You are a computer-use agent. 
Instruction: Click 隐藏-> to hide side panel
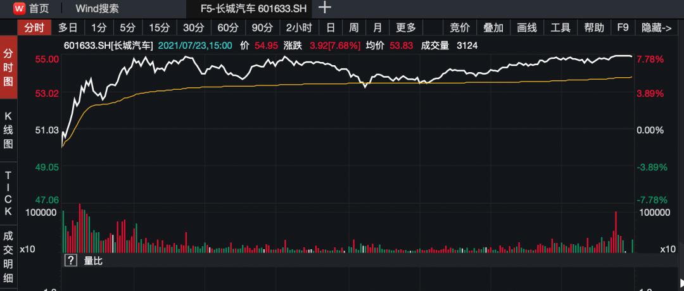(x=657, y=28)
